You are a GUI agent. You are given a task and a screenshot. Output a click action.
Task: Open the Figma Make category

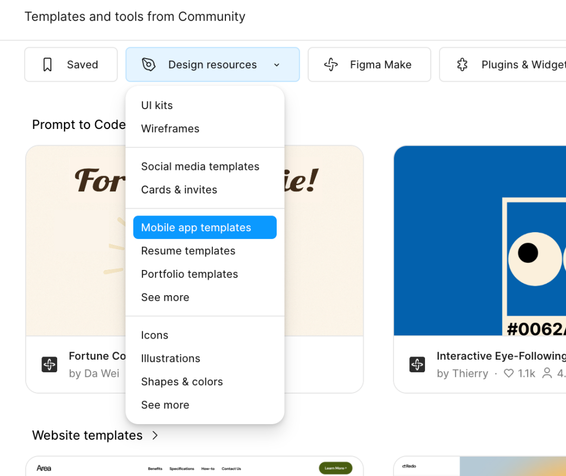point(369,64)
